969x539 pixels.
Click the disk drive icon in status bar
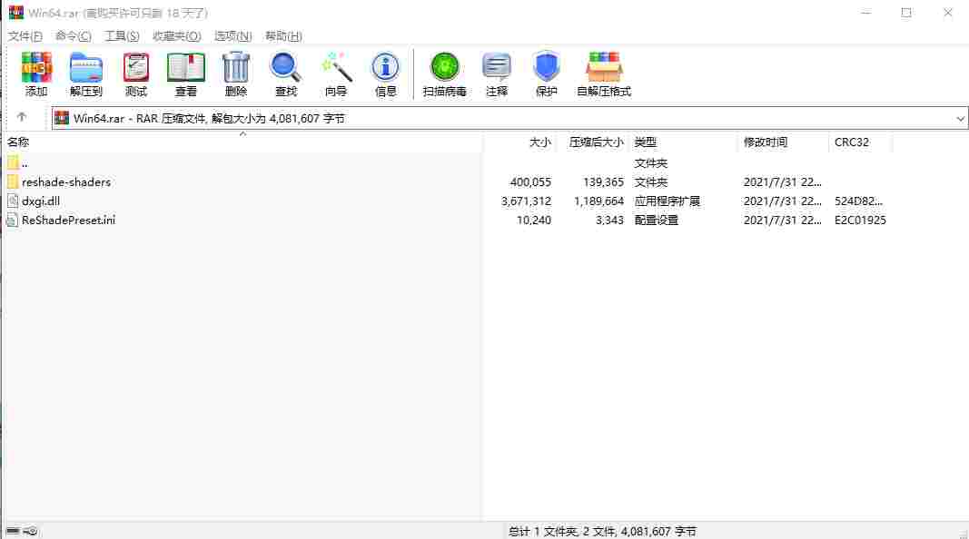coord(13,531)
